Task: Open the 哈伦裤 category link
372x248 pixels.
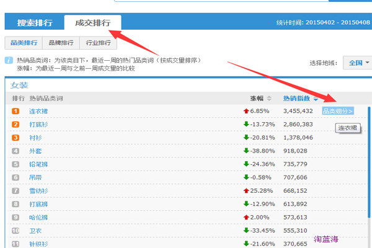Action: (38, 218)
